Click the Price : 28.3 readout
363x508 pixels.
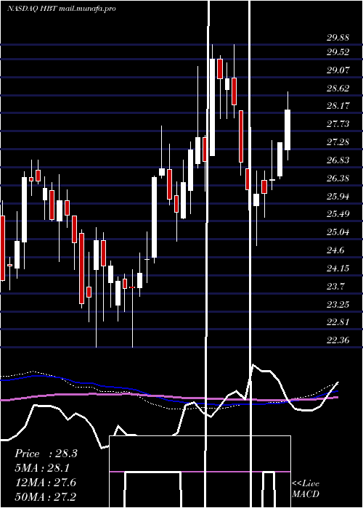click(46, 454)
